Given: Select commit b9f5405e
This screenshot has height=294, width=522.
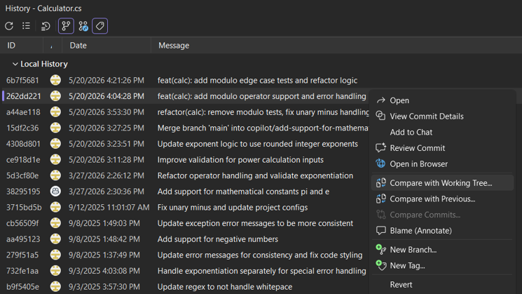Looking at the screenshot, I should click(22, 287).
